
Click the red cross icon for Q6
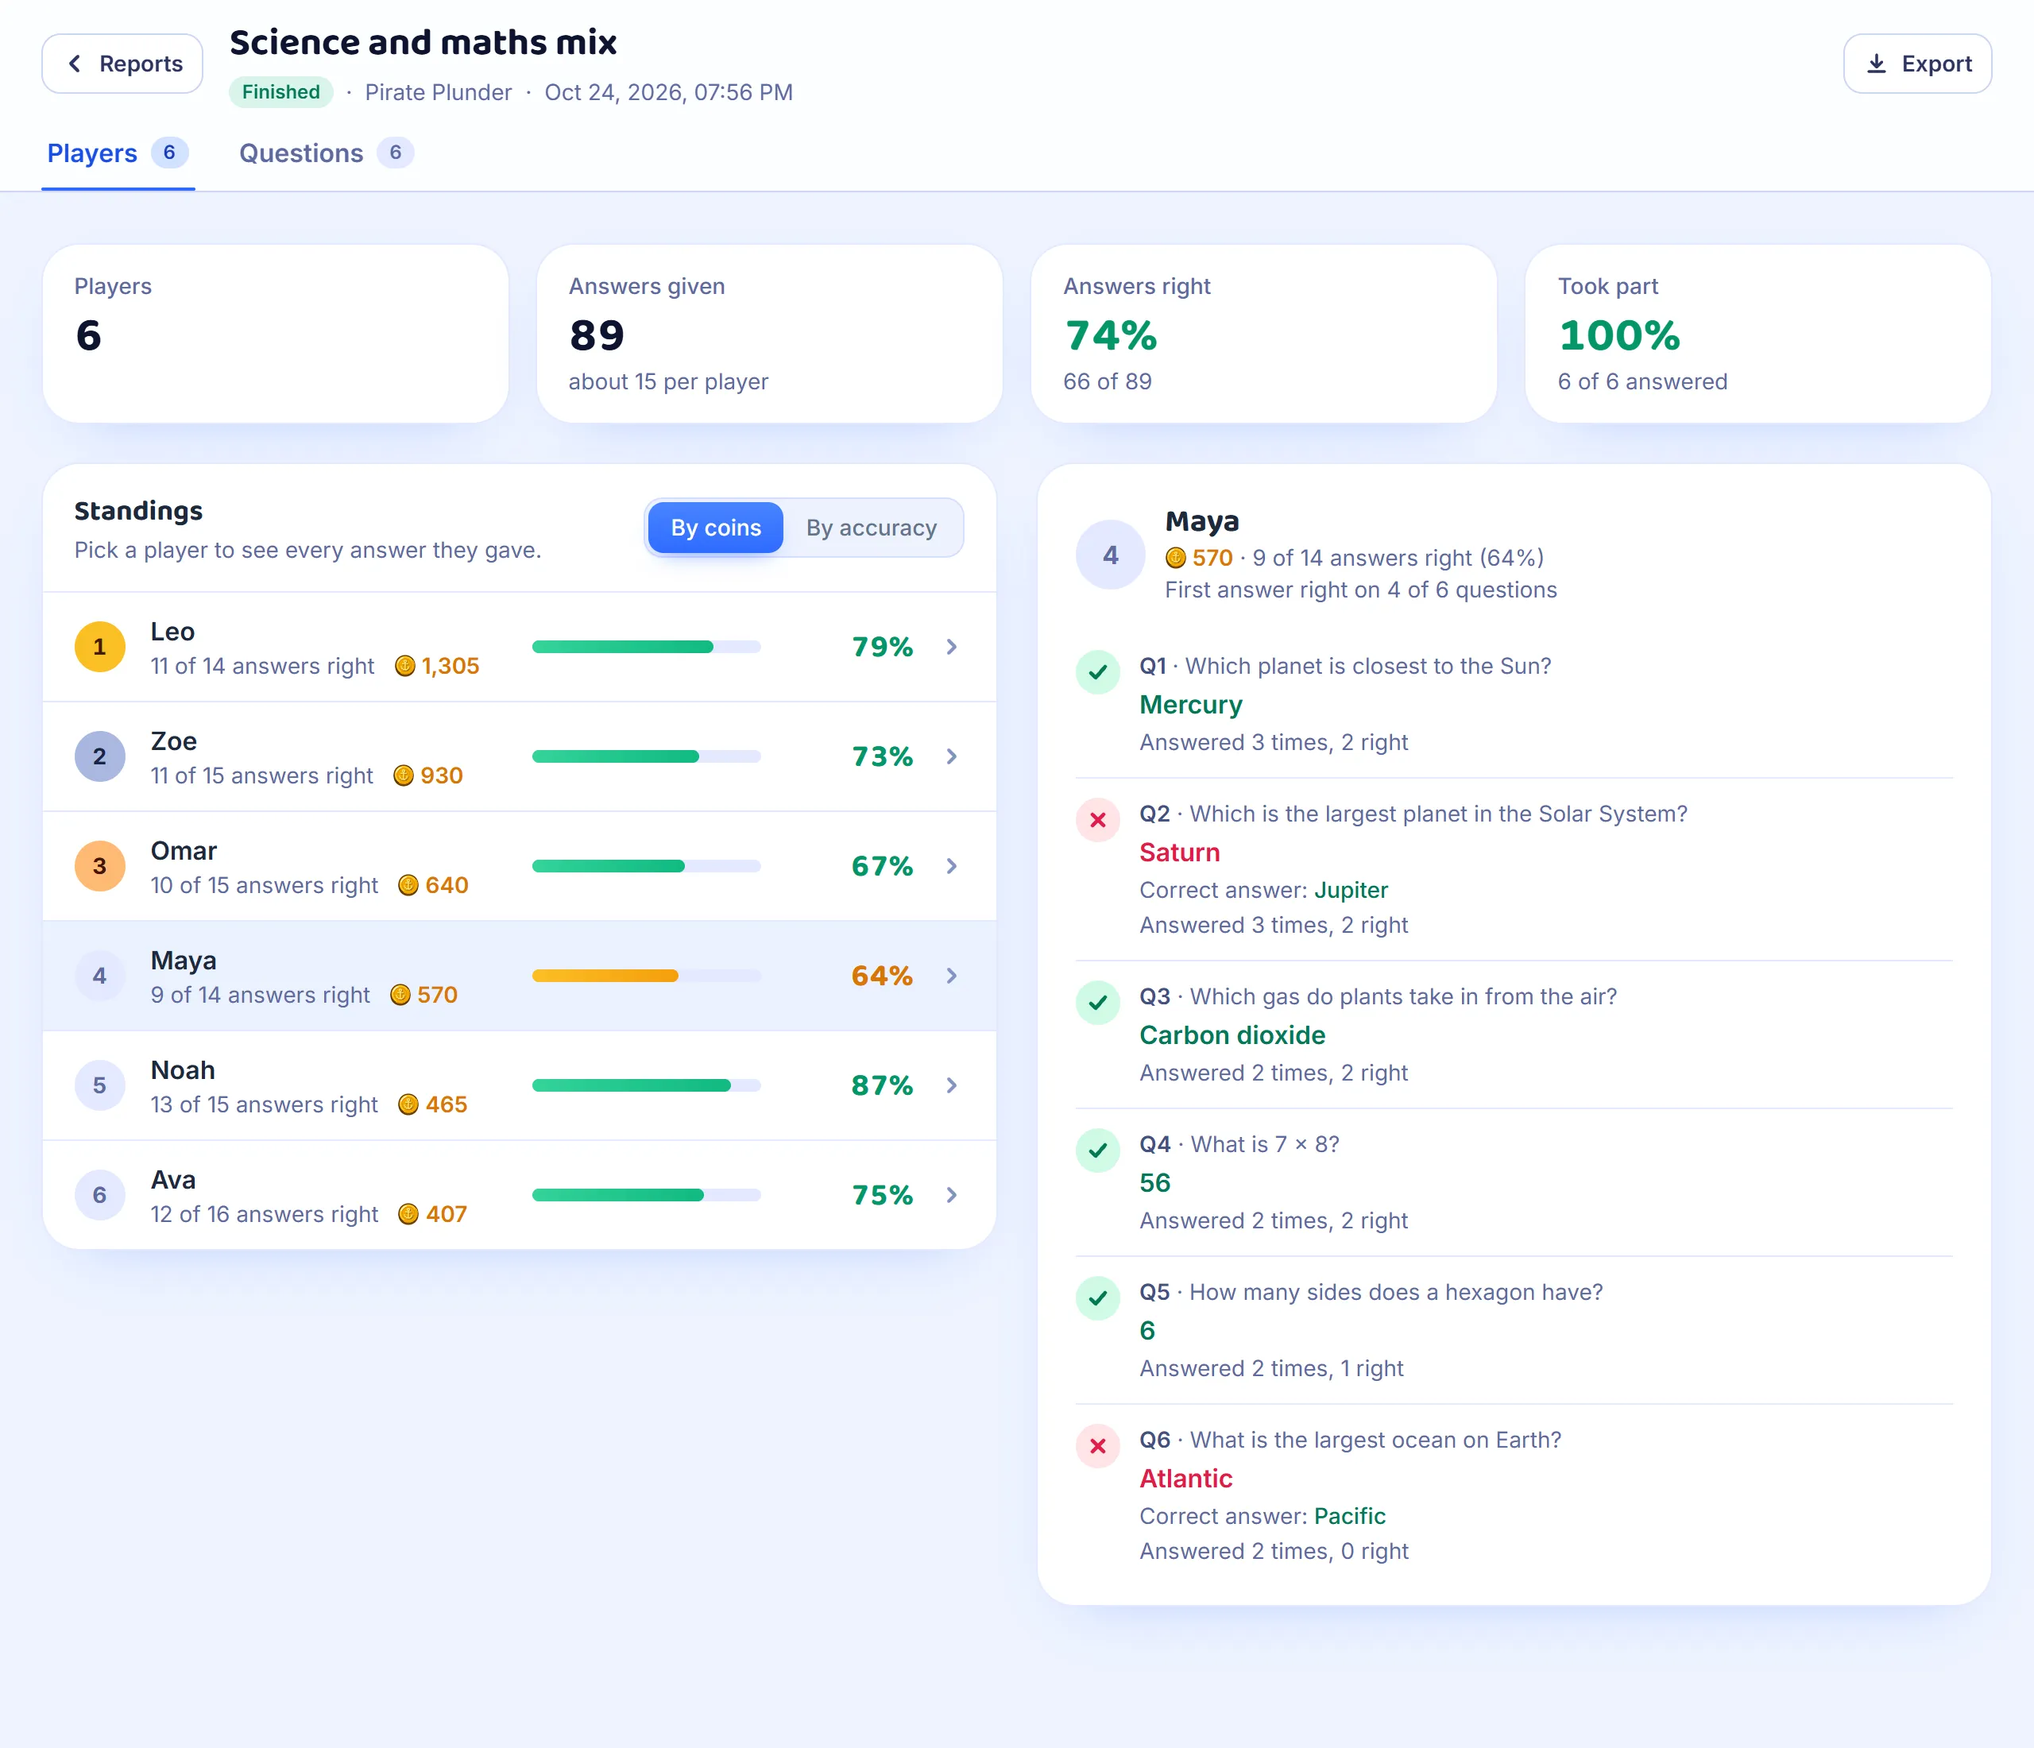pyautogui.click(x=1099, y=1447)
